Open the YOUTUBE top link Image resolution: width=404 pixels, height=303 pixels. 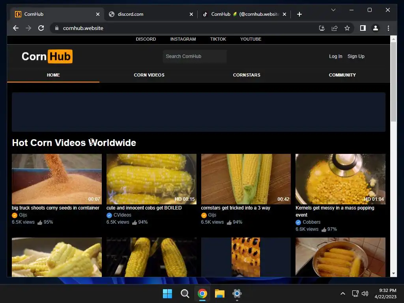251,39
